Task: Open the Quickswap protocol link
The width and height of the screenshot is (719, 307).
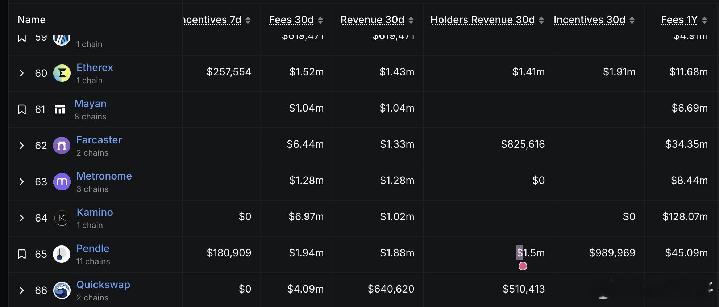Action: pos(103,285)
